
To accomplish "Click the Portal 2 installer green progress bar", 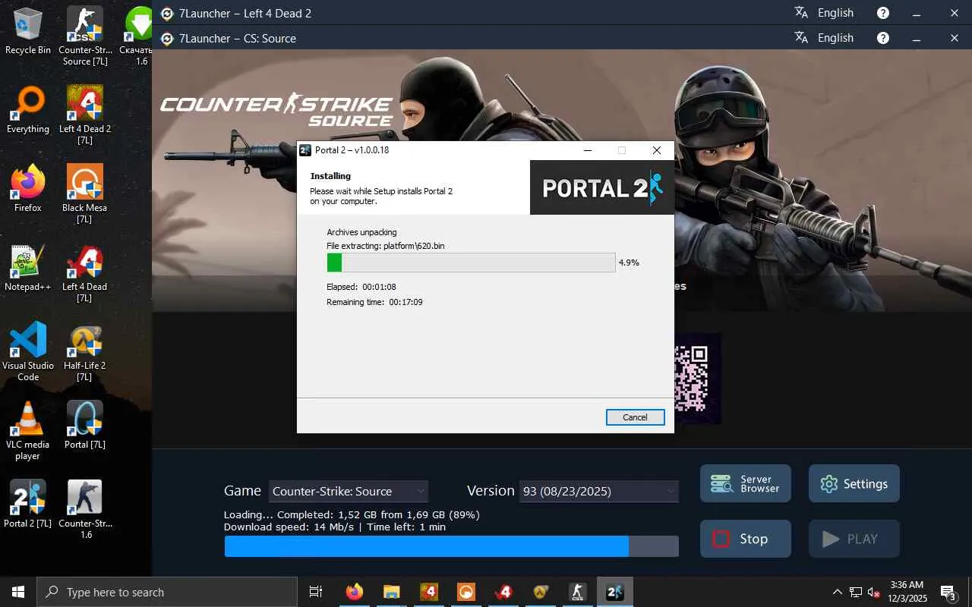I will [471, 263].
